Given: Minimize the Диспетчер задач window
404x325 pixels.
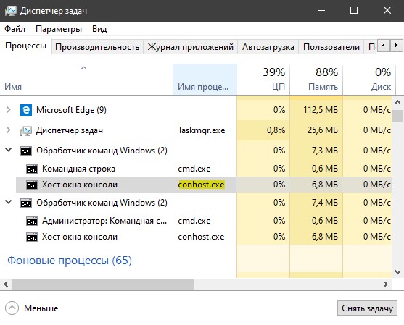Looking at the screenshot, I should [x=321, y=11].
